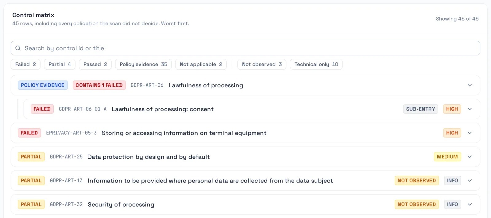Viewport: 491px width, 218px height.
Task: Click PARTIAL badge on GDPR-ART-13 row
Action: (x=31, y=181)
